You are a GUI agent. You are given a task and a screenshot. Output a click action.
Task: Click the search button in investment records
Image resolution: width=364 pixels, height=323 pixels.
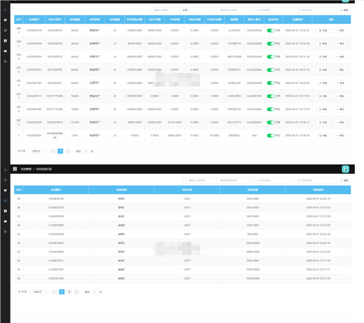[344, 180]
